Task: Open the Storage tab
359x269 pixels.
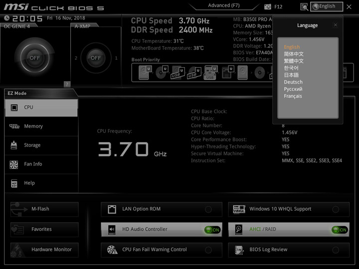Action: [41, 145]
